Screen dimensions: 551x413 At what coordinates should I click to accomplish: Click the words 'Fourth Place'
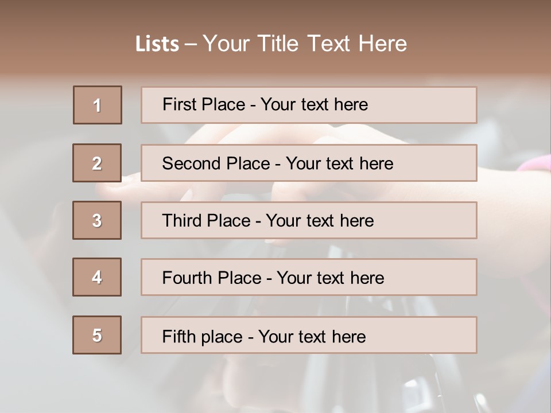click(211, 278)
